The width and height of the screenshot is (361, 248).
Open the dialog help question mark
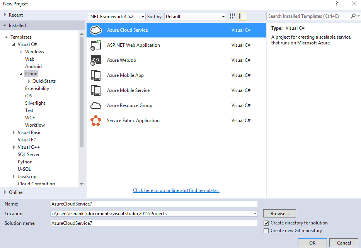click(336, 4)
